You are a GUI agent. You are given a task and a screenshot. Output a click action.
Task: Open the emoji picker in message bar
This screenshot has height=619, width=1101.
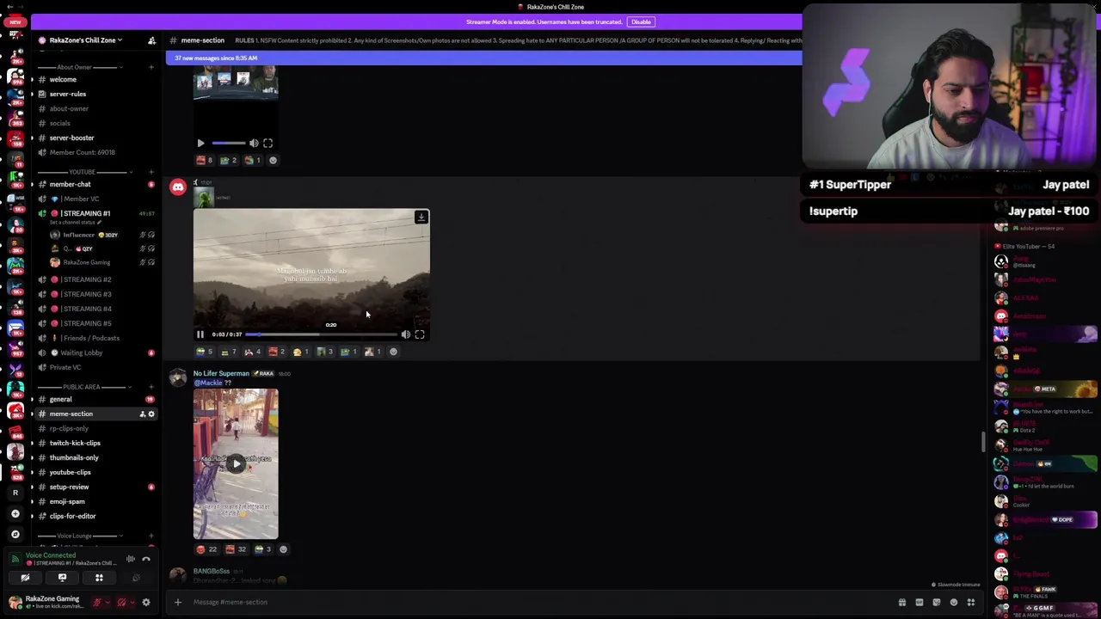[x=954, y=602]
